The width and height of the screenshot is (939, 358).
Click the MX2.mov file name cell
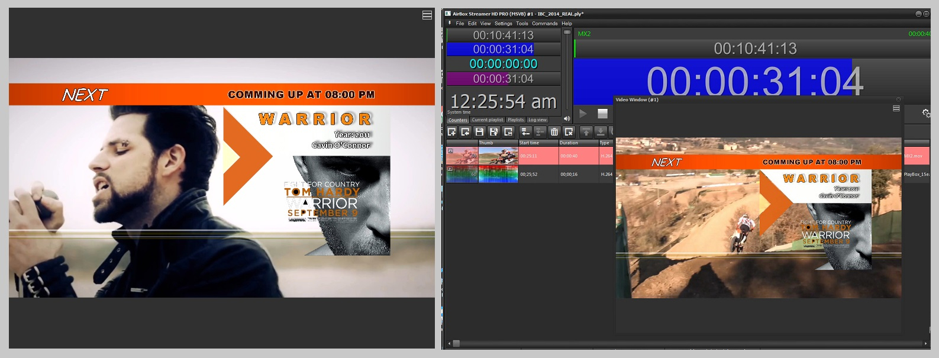[x=917, y=156]
